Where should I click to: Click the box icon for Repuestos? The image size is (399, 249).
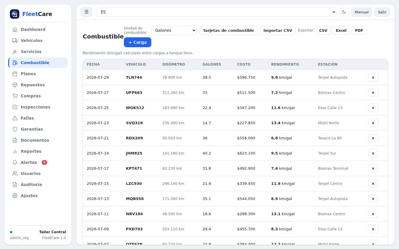[x=15, y=85]
